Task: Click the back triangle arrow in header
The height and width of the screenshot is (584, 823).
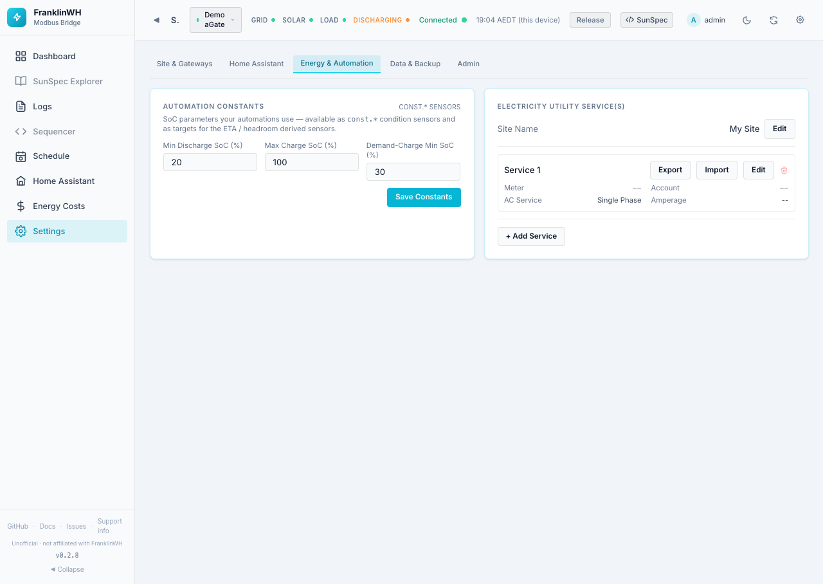Action: click(x=156, y=20)
